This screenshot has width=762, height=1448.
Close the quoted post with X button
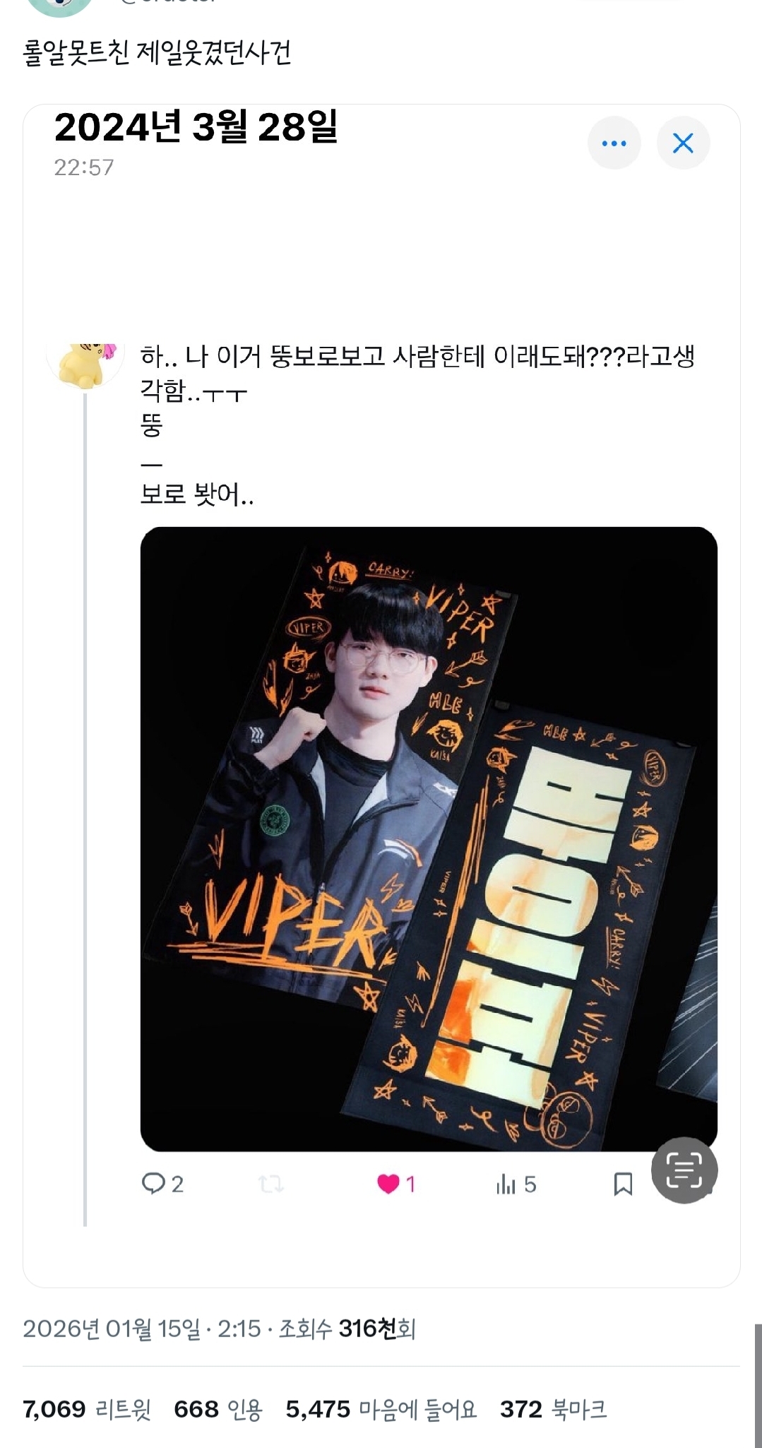click(683, 143)
